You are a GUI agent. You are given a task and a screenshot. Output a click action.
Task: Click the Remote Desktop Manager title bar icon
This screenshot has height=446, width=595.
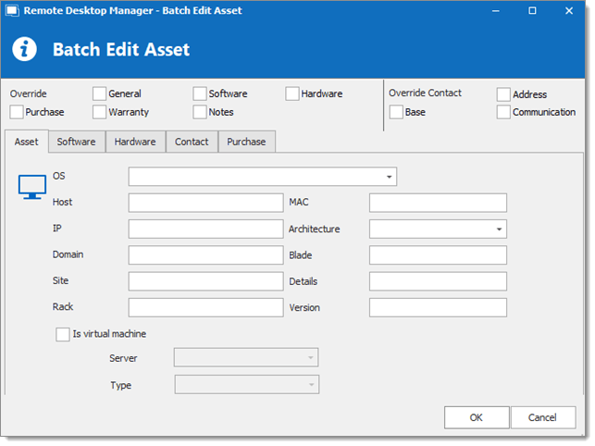tap(12, 10)
